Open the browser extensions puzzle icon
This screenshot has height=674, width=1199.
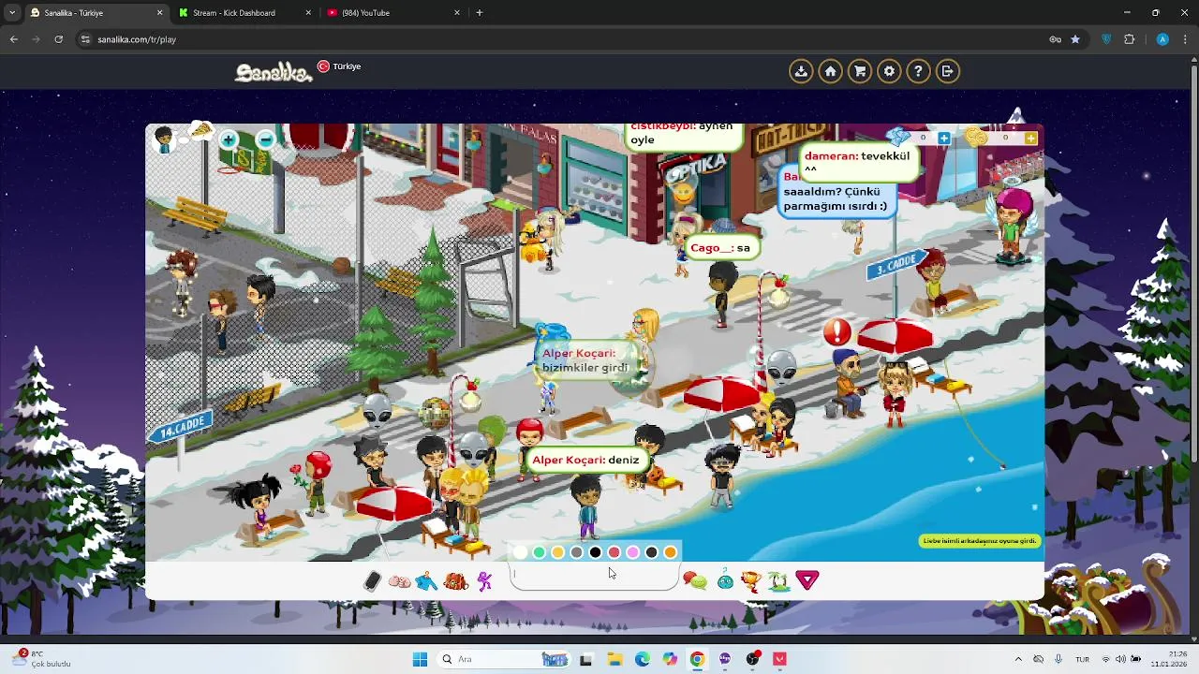coord(1129,39)
